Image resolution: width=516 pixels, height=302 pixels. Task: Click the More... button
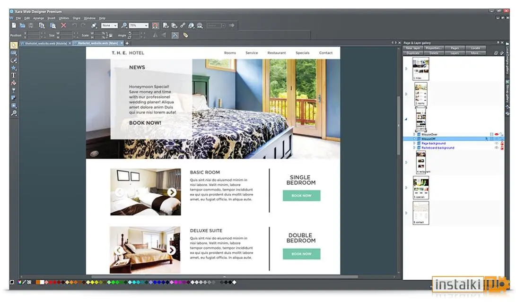tap(475, 53)
